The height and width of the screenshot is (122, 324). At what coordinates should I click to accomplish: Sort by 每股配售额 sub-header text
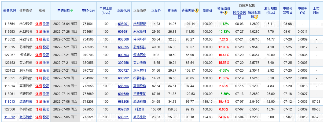coord(252,15)
